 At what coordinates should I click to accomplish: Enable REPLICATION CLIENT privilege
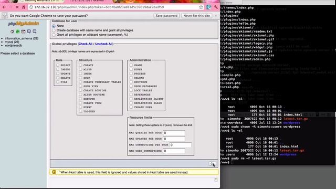pos(131,99)
